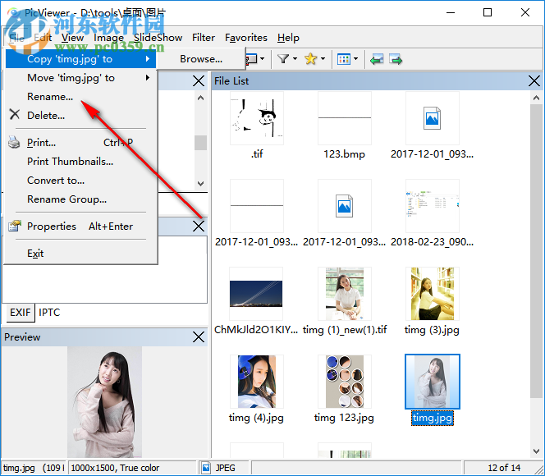Select Rename Group... menu entry
545x476 pixels.
80,199
